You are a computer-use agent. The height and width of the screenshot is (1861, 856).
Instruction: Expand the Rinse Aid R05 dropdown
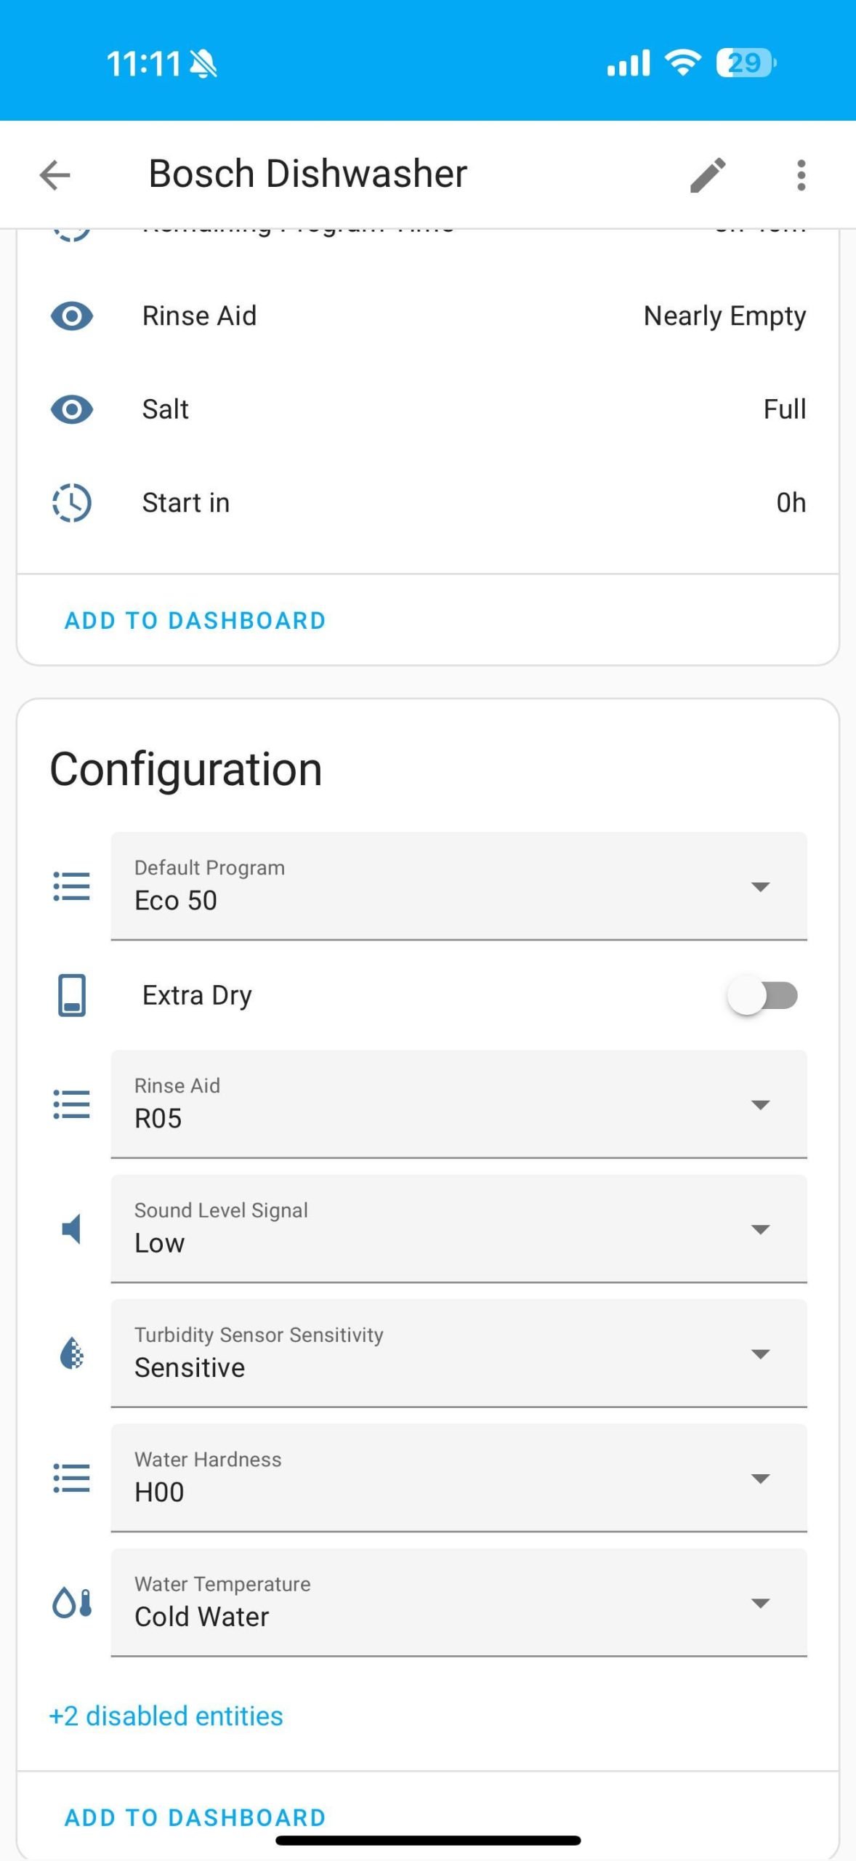tap(459, 1104)
